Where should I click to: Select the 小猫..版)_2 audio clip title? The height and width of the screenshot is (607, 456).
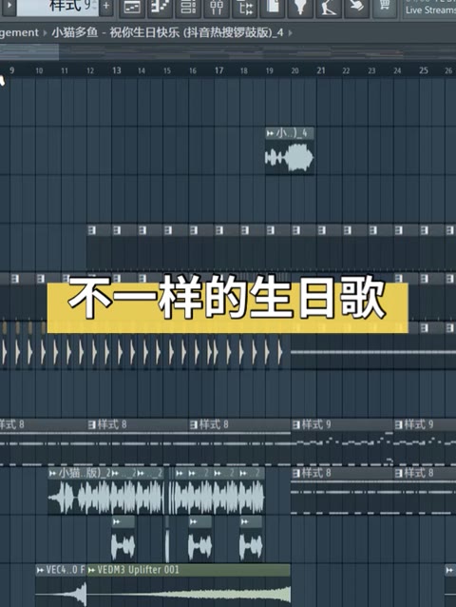(x=85, y=473)
